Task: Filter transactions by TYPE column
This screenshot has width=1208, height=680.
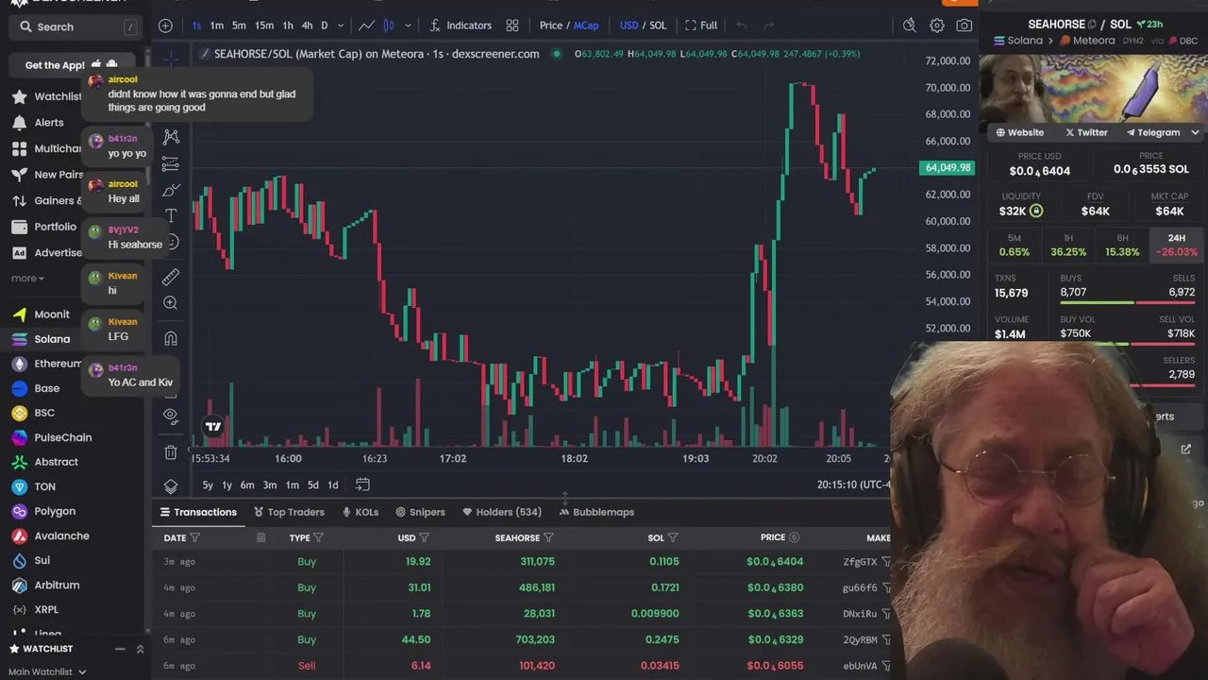Action: 318,537
